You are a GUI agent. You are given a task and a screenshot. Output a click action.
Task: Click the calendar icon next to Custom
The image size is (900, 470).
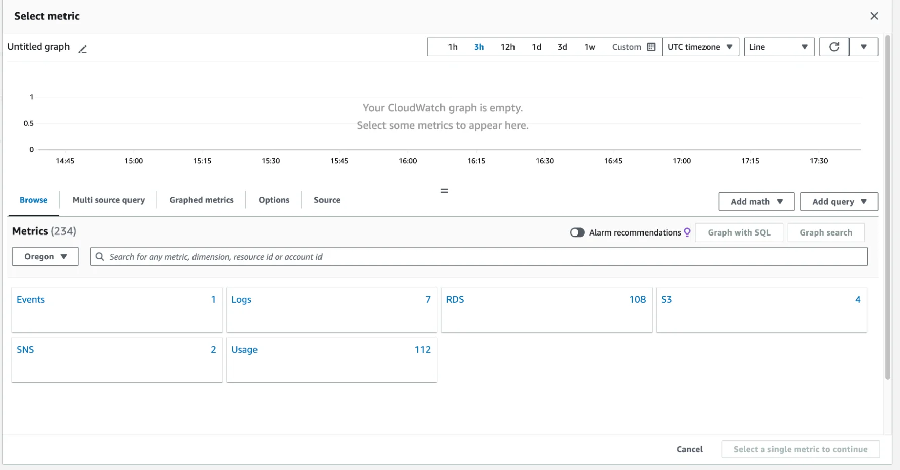tap(651, 47)
